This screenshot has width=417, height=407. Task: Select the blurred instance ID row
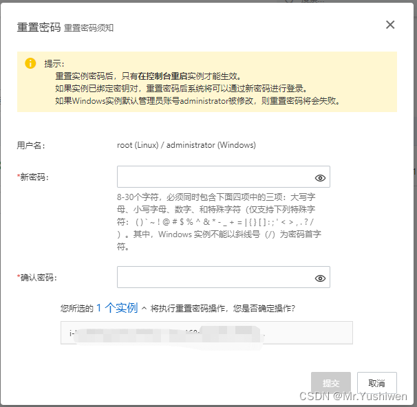click(x=206, y=334)
